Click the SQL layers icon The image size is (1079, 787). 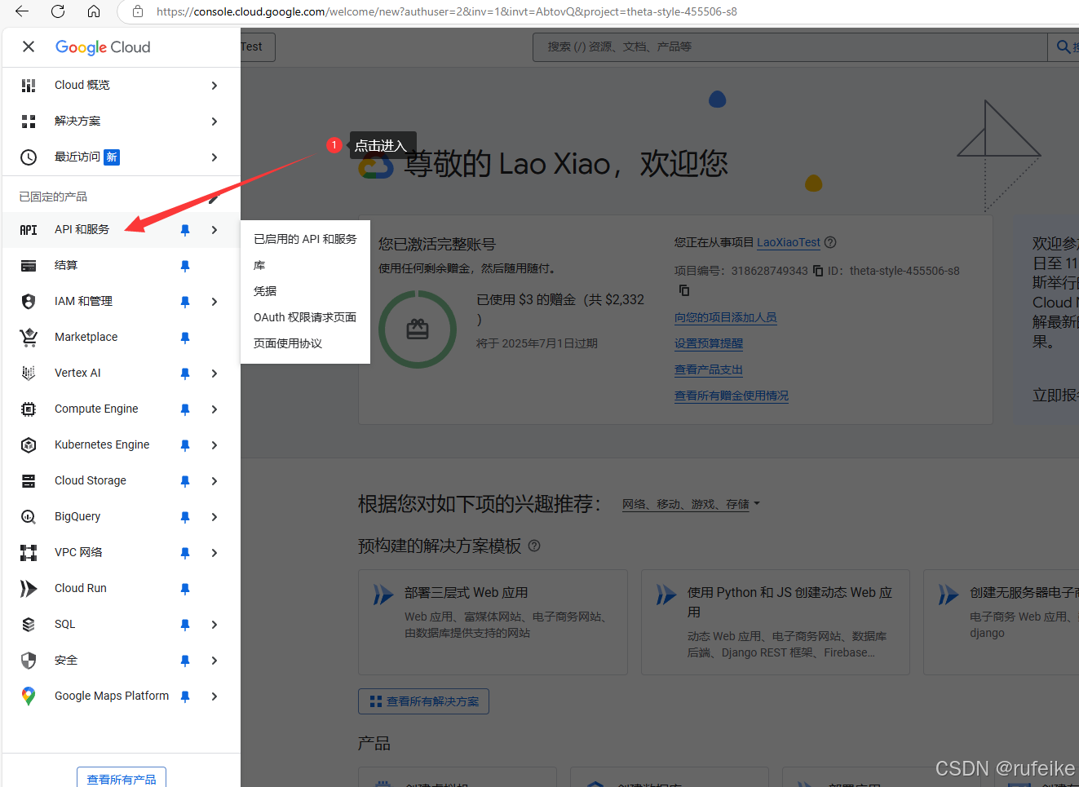click(x=29, y=625)
